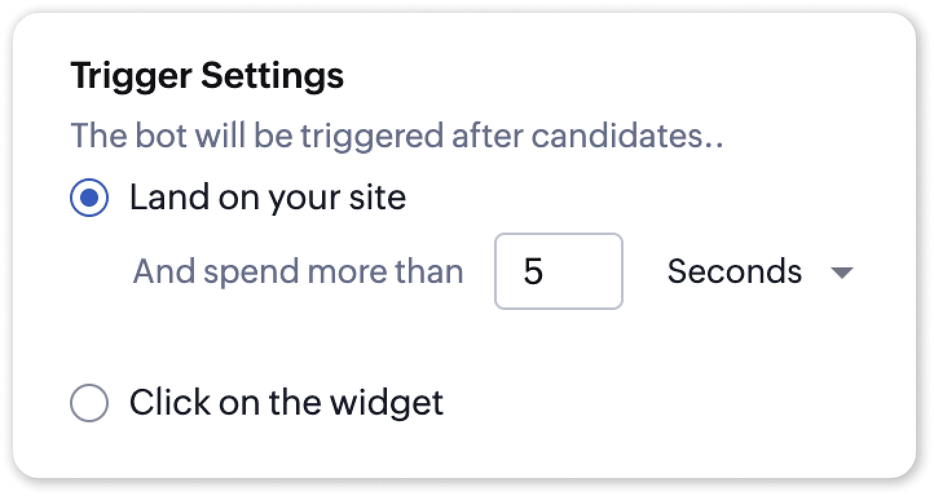Click the "Land on your site" option label

pyautogui.click(x=267, y=197)
